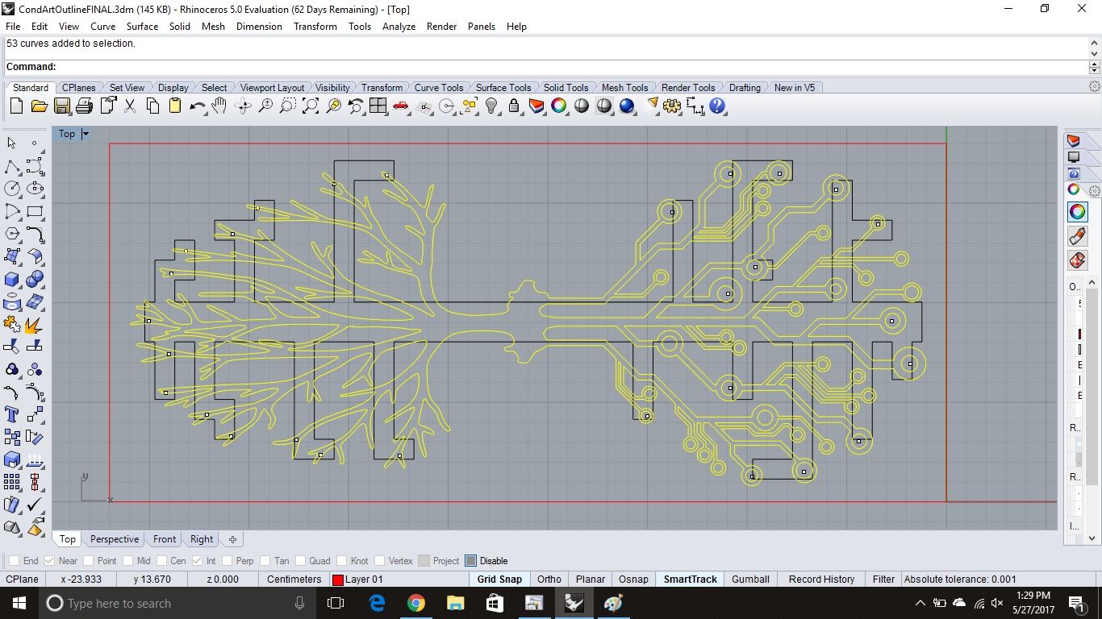Switch to the Perspective viewport tab
Screen dimensions: 1102x619
tap(115, 539)
